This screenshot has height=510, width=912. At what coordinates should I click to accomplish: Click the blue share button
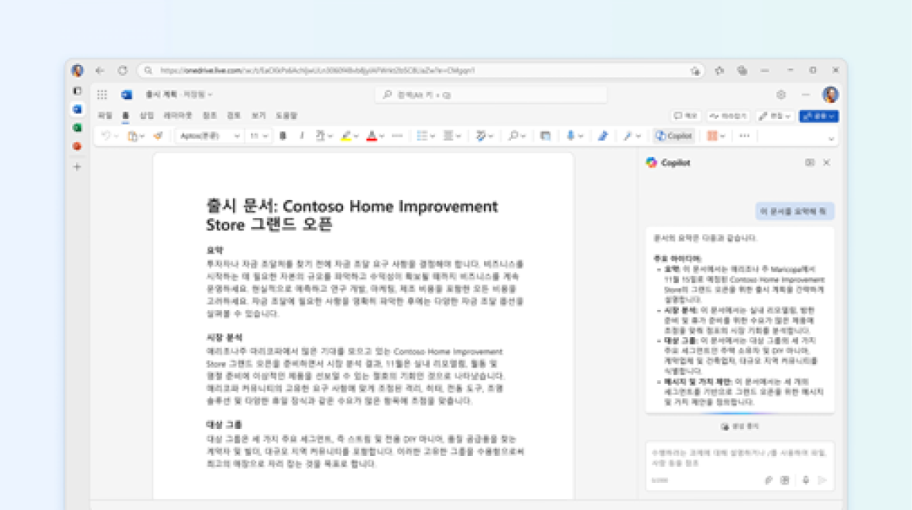(819, 116)
